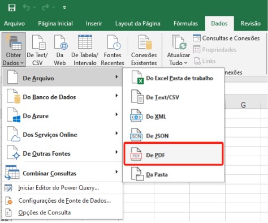Select Do Azure menu entry

coord(62,115)
